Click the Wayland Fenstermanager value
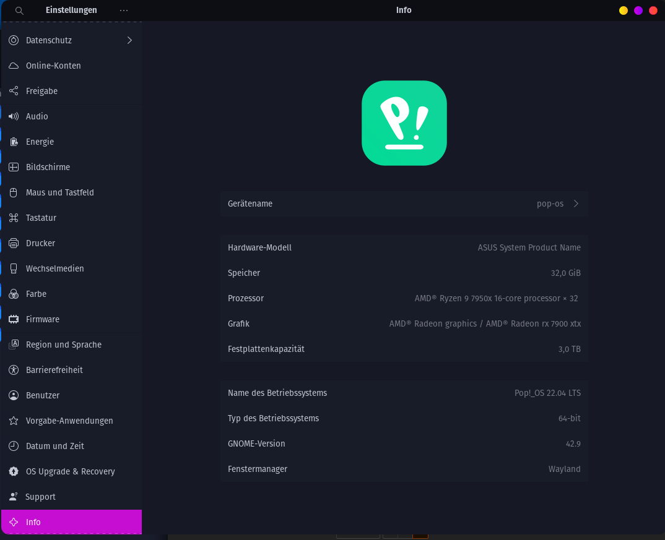The height and width of the screenshot is (540, 665). 565,469
